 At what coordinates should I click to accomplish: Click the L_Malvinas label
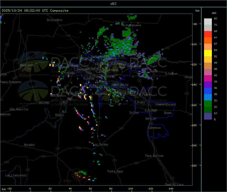99,94
